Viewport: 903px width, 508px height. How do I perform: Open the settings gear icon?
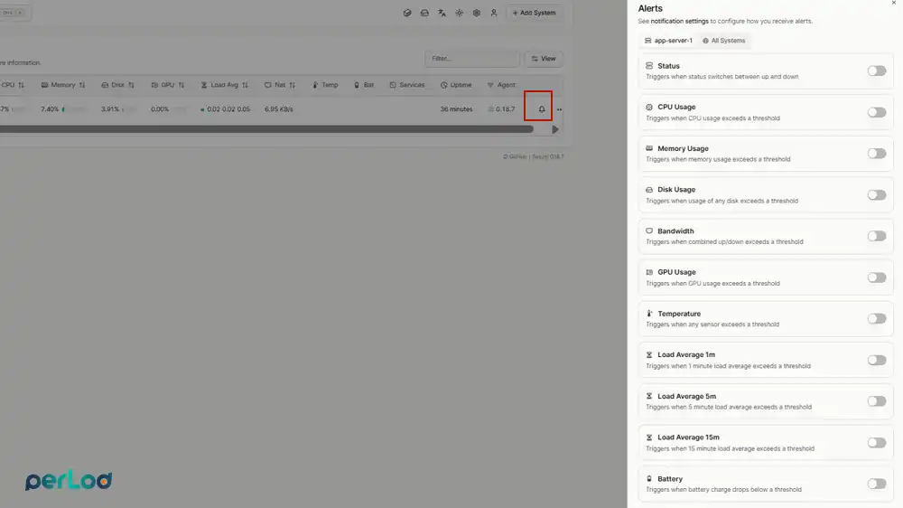tap(476, 13)
